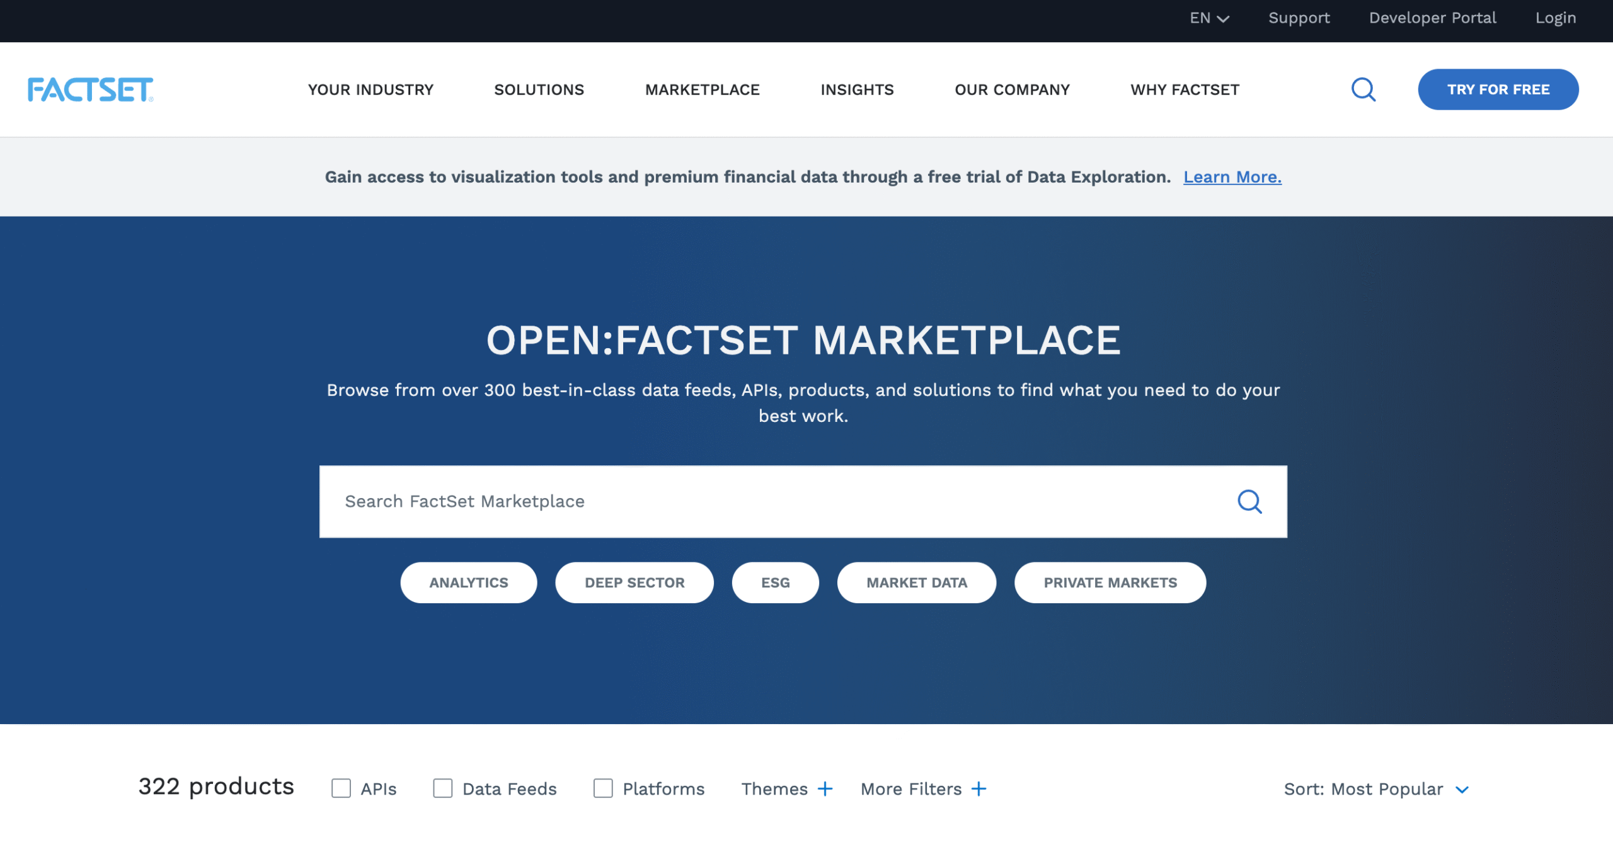Open the EN language dropdown
The width and height of the screenshot is (1613, 845).
tap(1209, 18)
